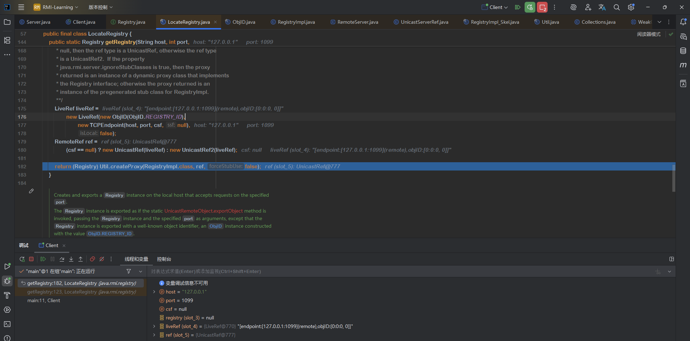This screenshot has width=690, height=341.
Task: Open the Database tool window icon
Action: (683, 51)
